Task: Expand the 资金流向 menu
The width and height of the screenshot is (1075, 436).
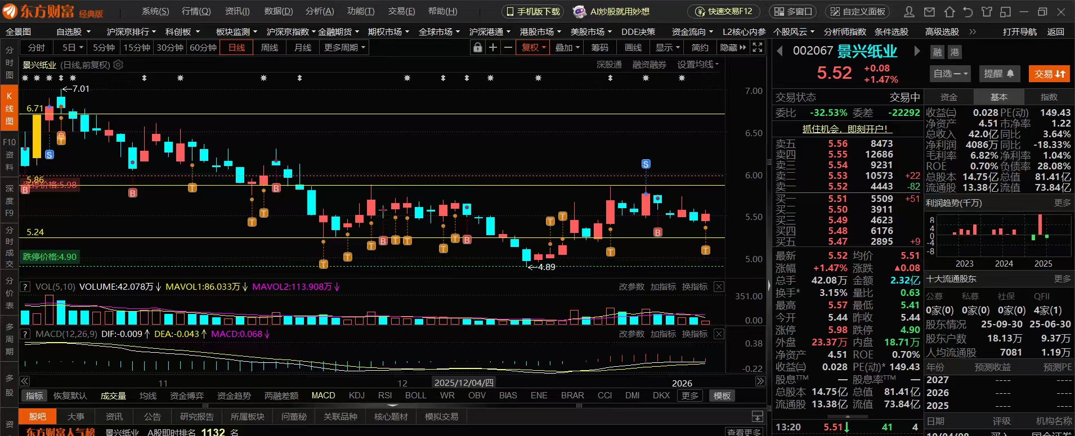Action: [x=692, y=32]
